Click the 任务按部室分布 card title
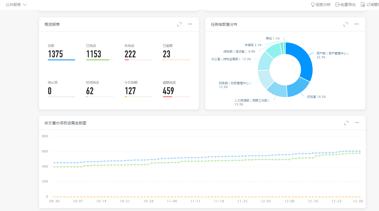This screenshot has height=211, width=379. pyautogui.click(x=224, y=24)
